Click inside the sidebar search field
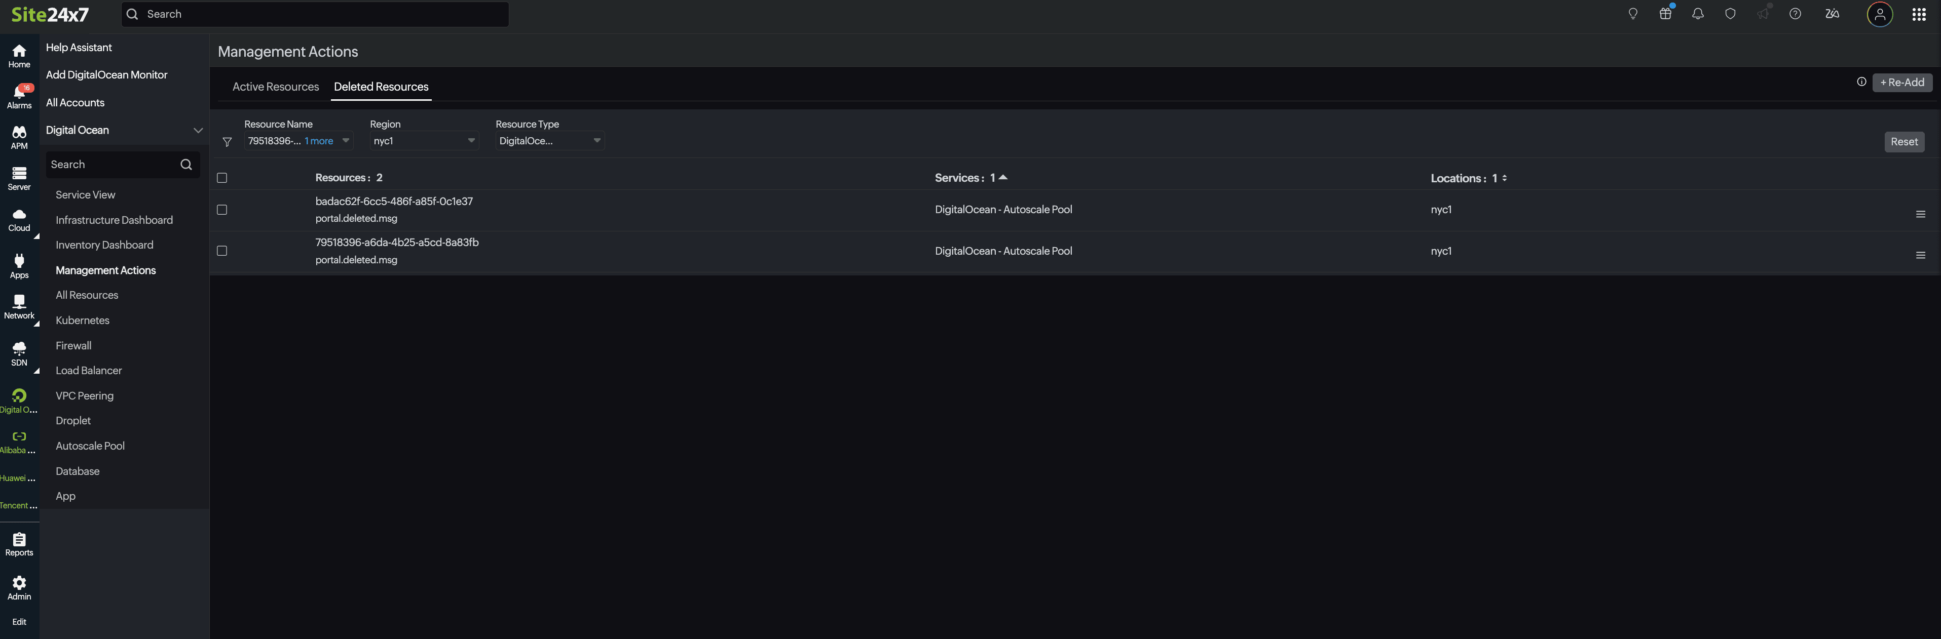1941x639 pixels. coord(113,164)
